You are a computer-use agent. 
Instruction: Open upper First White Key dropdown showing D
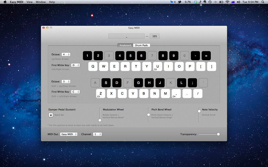click(75, 65)
